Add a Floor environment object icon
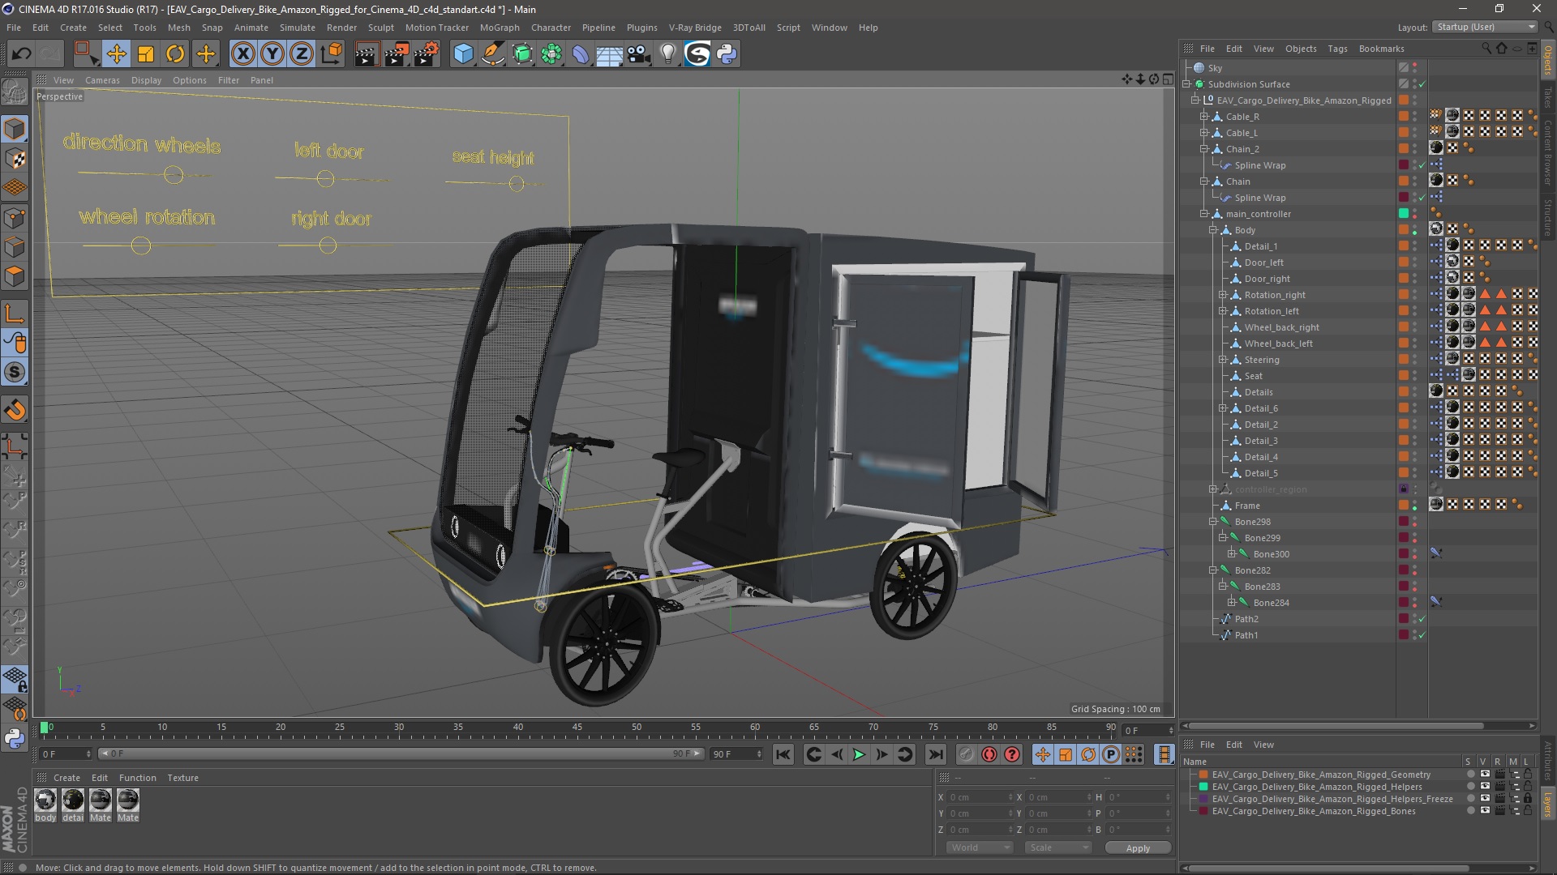The height and width of the screenshot is (875, 1557). 609,54
